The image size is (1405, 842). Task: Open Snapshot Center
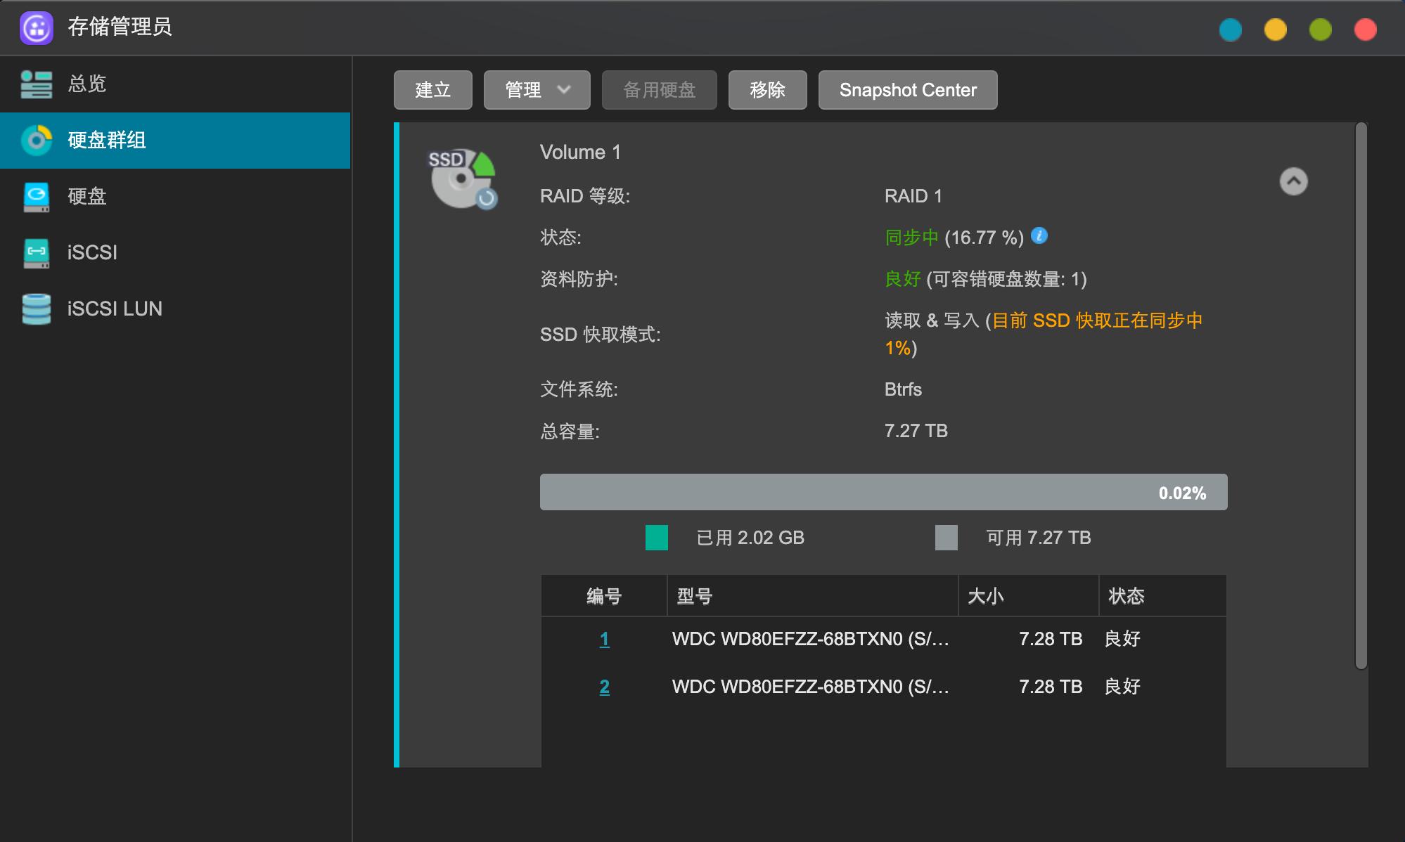click(x=907, y=89)
